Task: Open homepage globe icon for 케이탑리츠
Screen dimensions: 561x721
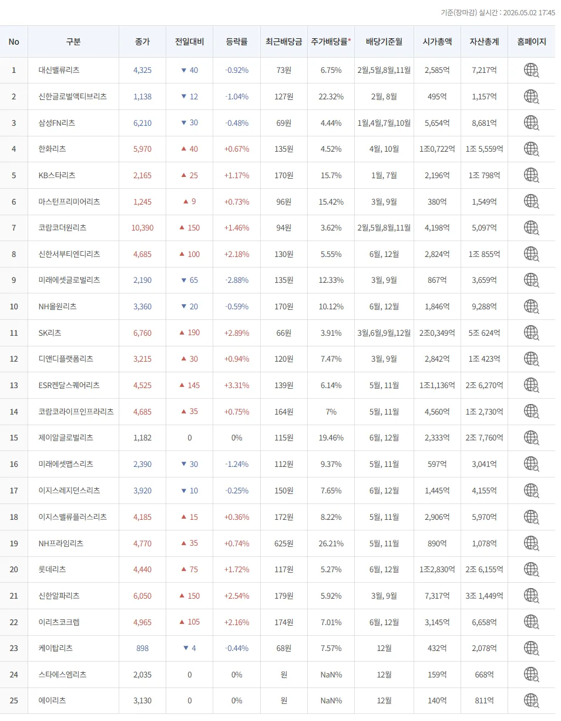Action: pos(531,648)
